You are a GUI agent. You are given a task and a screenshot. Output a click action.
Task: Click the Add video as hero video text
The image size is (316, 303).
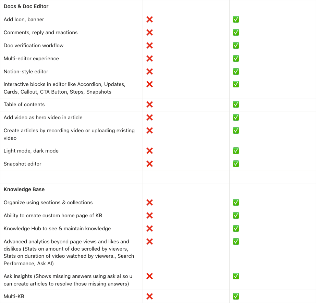[x=43, y=118]
